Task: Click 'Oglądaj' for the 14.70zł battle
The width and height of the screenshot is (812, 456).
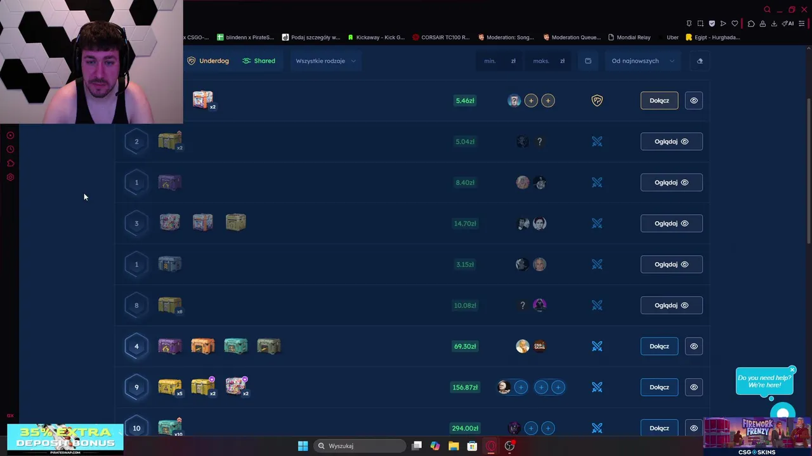Action: click(x=671, y=223)
